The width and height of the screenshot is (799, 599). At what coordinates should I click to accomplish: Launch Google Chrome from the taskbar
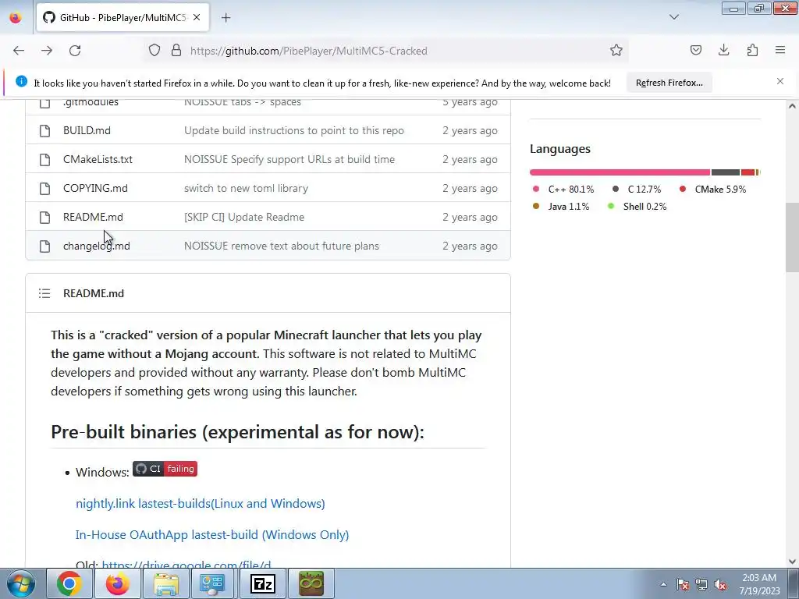[69, 583]
